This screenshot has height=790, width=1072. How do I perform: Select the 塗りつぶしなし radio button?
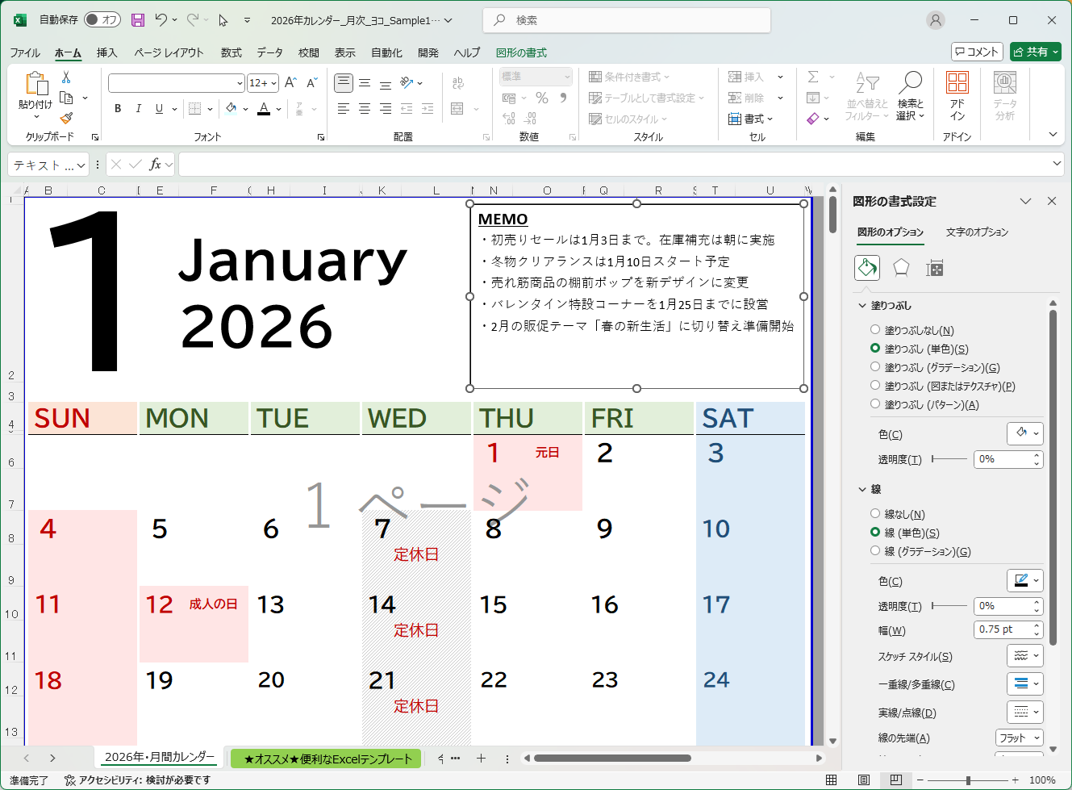(x=875, y=329)
